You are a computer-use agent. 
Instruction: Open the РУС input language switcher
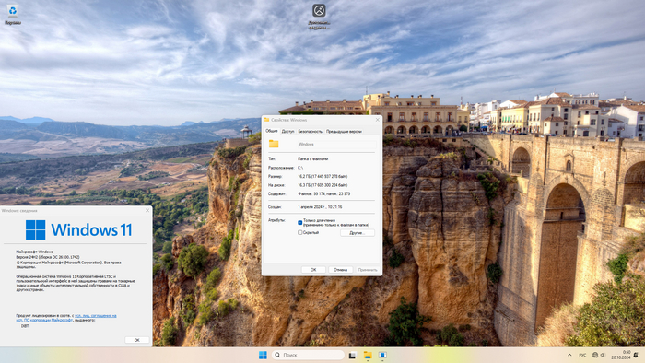582,355
